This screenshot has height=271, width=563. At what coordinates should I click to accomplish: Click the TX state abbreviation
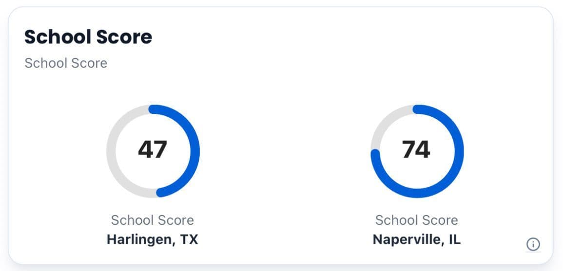pos(188,240)
